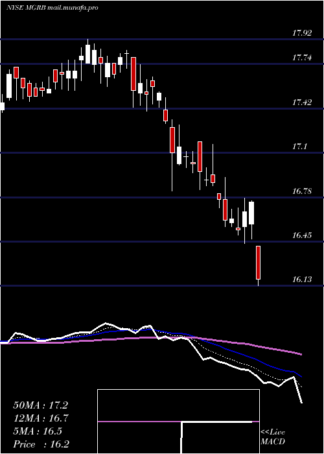The width and height of the screenshot is (324, 454).
Task: Click the MACD histogram panel
Action: [x=178, y=422]
